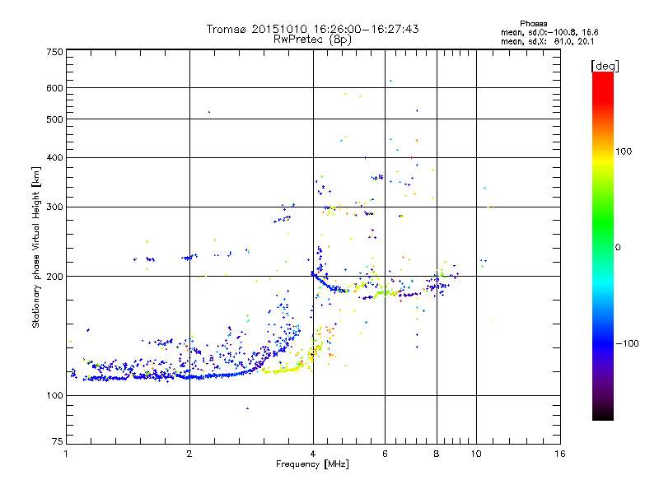659x494 pixels.
Task: Click the y-axis tick label '200'
Action: pos(55,277)
